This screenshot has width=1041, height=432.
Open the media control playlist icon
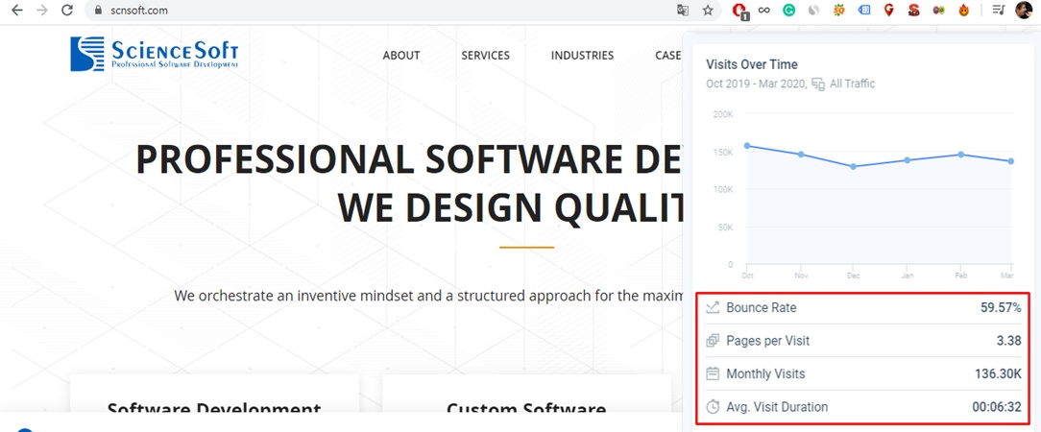(x=998, y=10)
